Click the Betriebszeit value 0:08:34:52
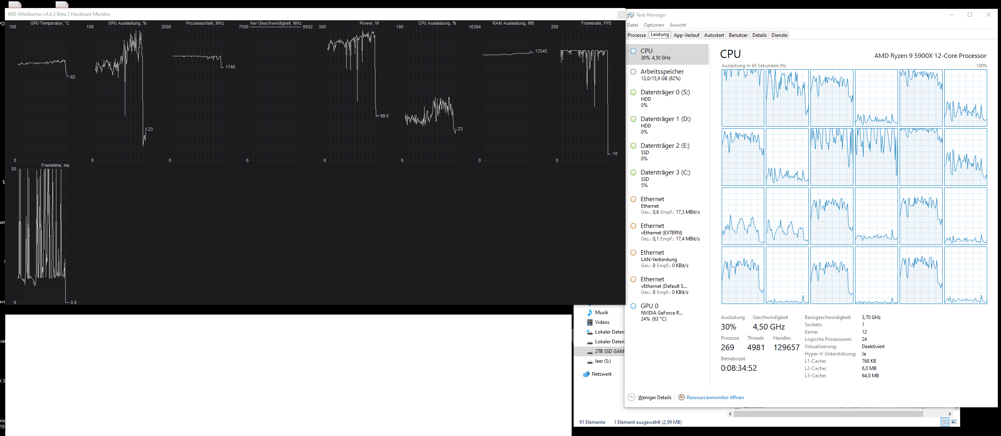 point(739,368)
